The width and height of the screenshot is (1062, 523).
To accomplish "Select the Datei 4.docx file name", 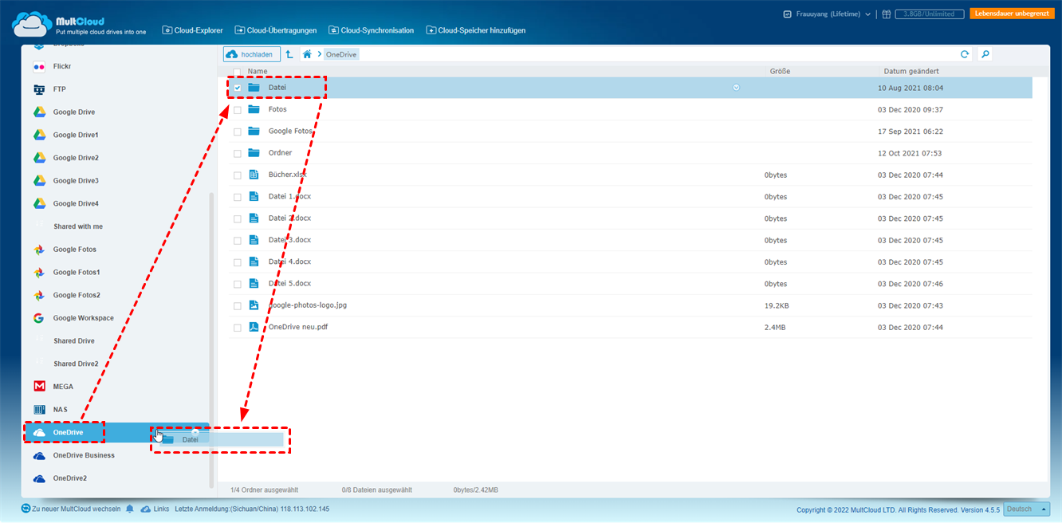I will (289, 261).
